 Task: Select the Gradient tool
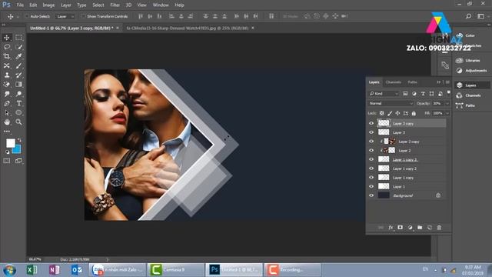pos(18,85)
